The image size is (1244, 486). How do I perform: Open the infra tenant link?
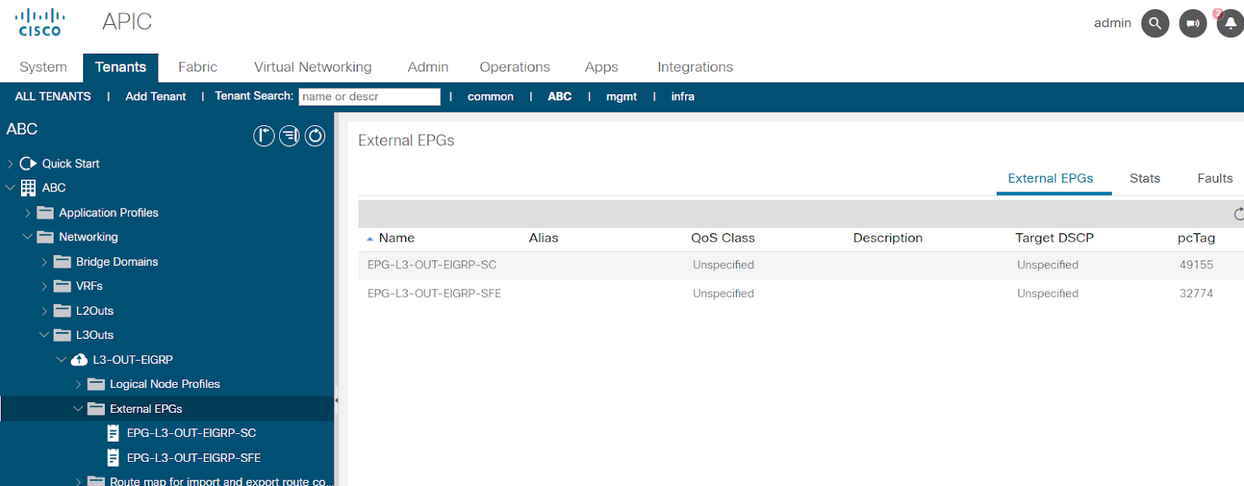[x=683, y=96]
